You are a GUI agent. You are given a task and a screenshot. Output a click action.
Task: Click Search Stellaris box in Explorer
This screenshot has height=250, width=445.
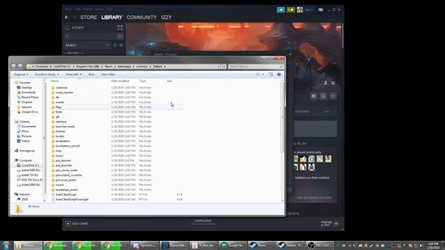[x=256, y=67]
